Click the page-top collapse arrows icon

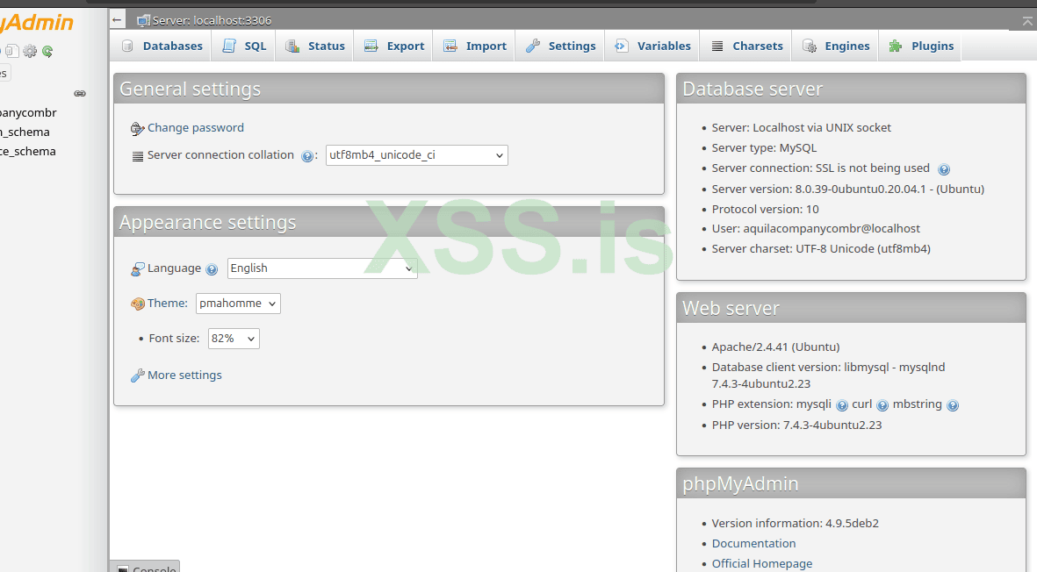click(x=1027, y=22)
